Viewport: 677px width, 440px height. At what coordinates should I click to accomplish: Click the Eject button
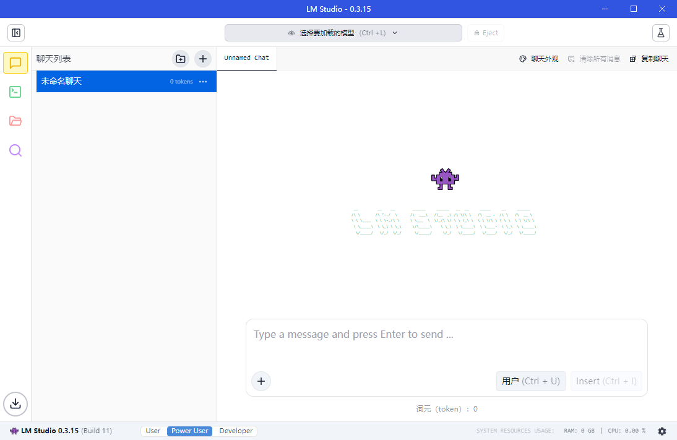pyautogui.click(x=486, y=33)
